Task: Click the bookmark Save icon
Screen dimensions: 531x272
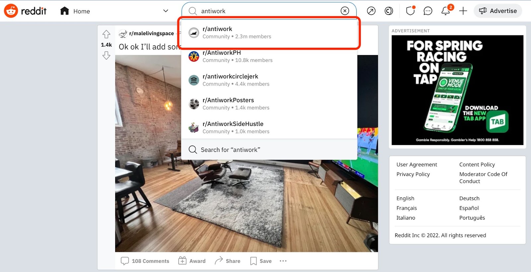Action: (254, 261)
